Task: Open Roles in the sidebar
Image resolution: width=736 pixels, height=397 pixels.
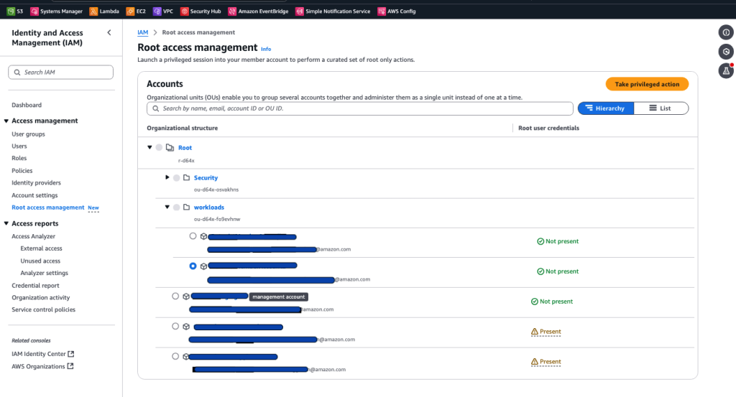Action: (19, 159)
